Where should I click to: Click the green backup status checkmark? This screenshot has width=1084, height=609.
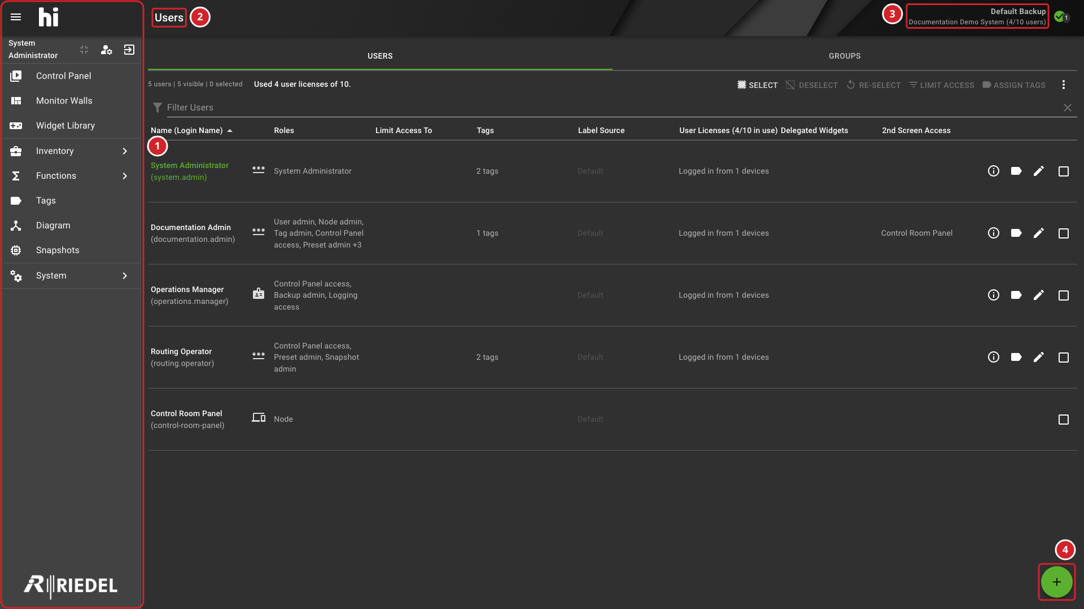click(1059, 16)
